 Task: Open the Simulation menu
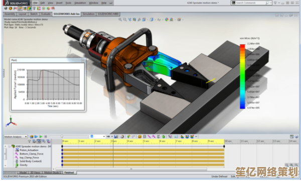pos(80,3)
